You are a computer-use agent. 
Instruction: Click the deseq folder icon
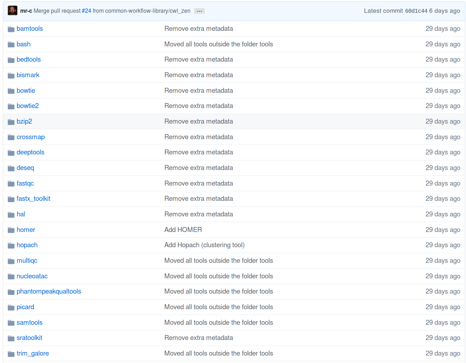[x=11, y=168]
